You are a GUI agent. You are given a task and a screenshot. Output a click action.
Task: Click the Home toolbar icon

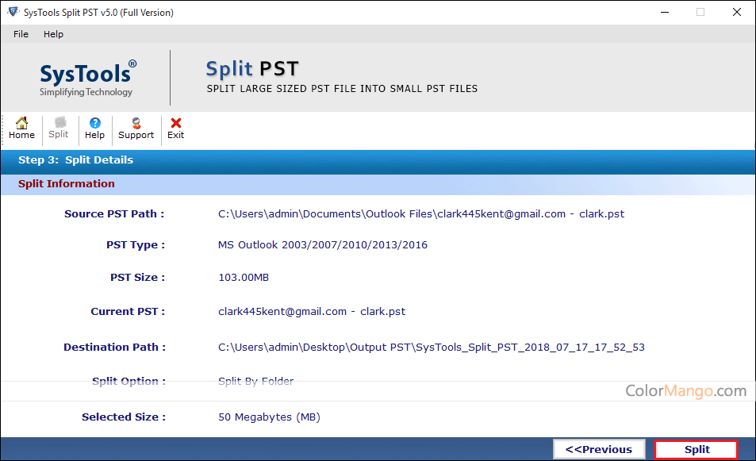click(21, 128)
